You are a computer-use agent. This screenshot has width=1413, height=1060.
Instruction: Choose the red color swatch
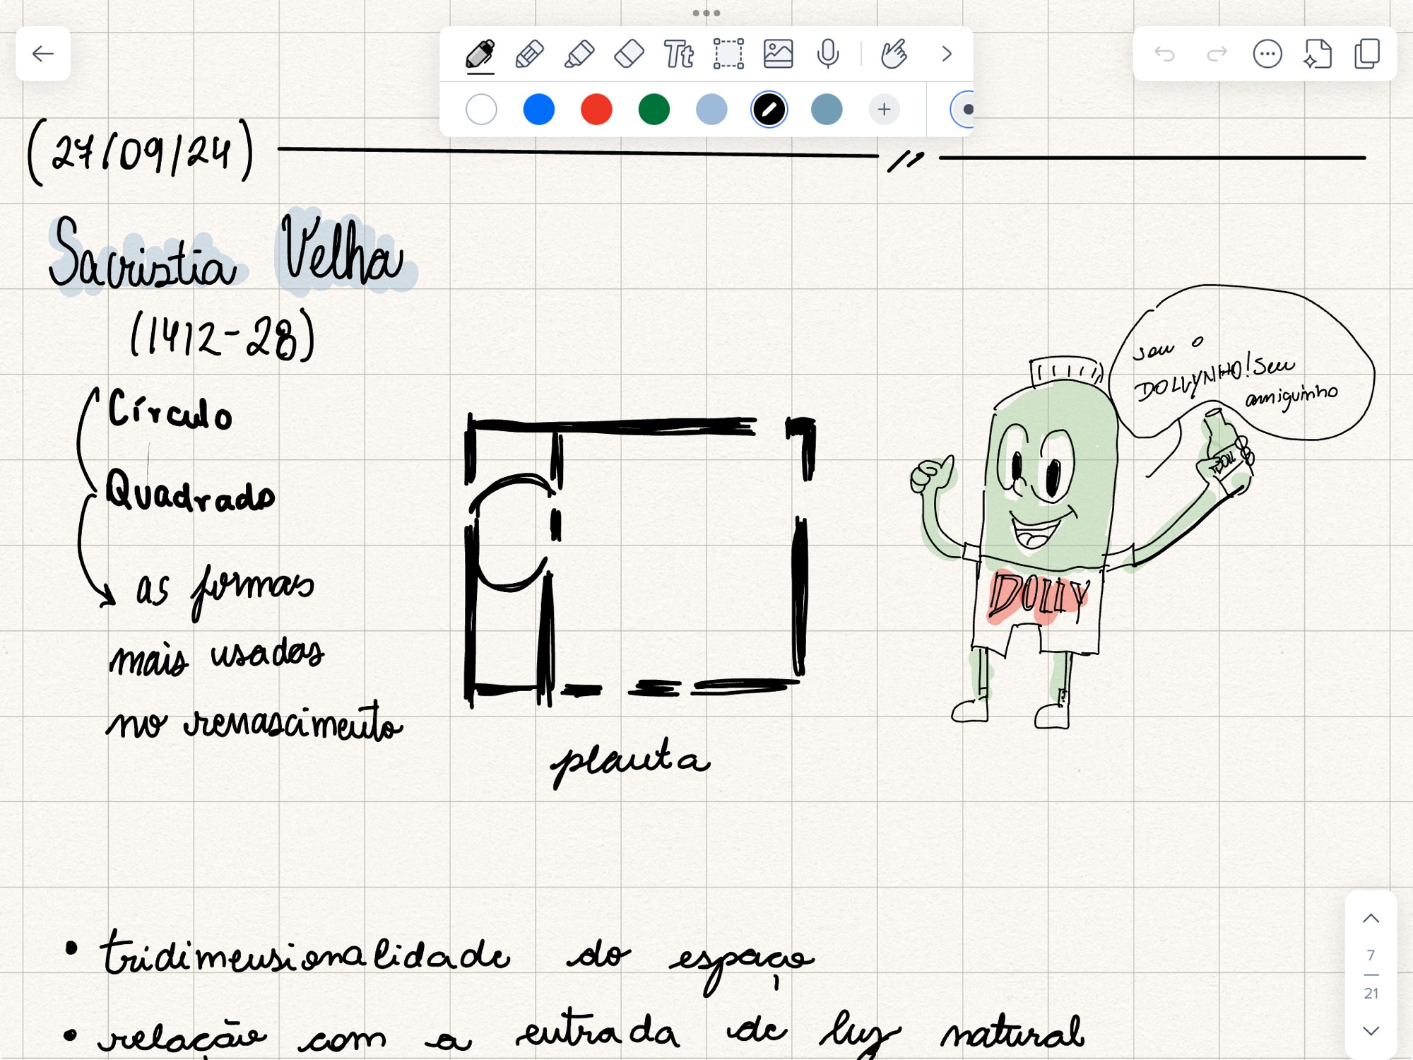coord(596,110)
